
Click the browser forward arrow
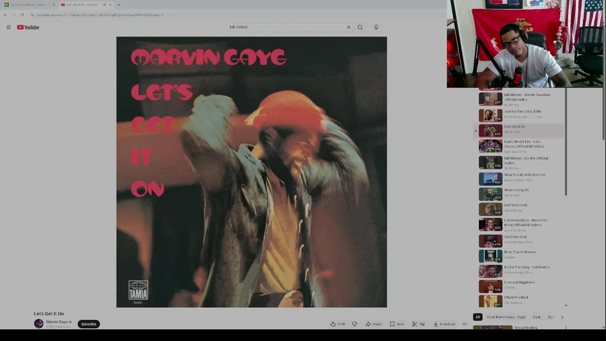[13, 15]
